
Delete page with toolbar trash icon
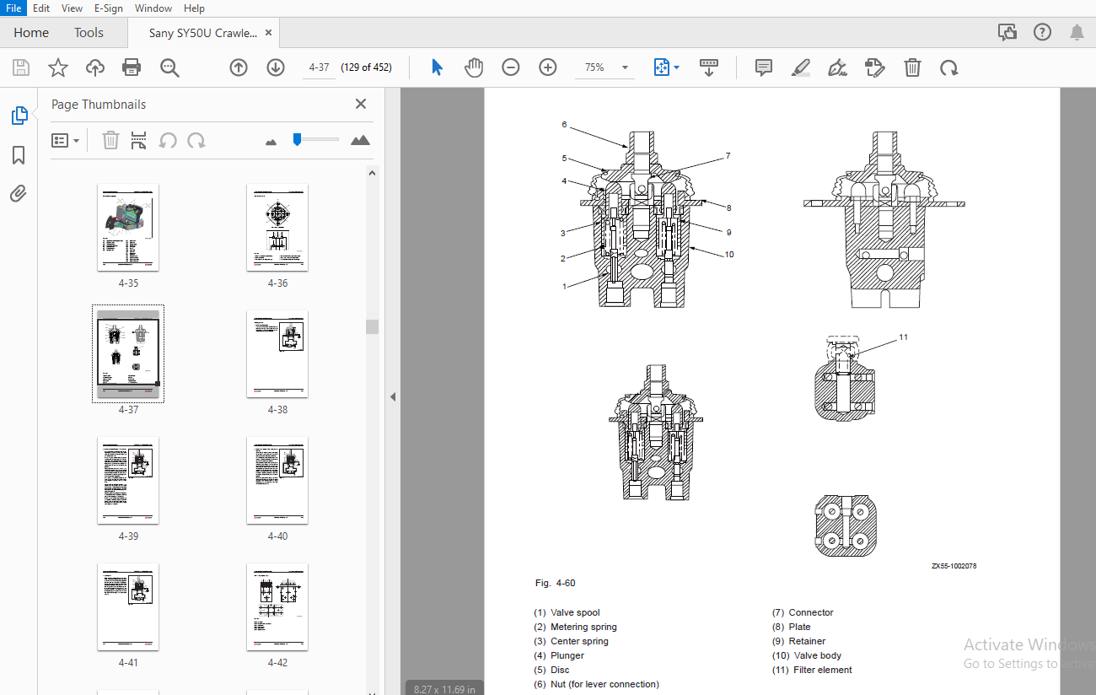(912, 67)
